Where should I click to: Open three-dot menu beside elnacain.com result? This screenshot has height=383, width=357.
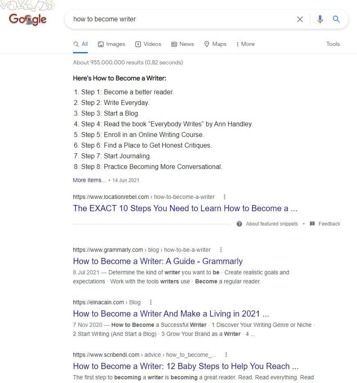click(151, 302)
